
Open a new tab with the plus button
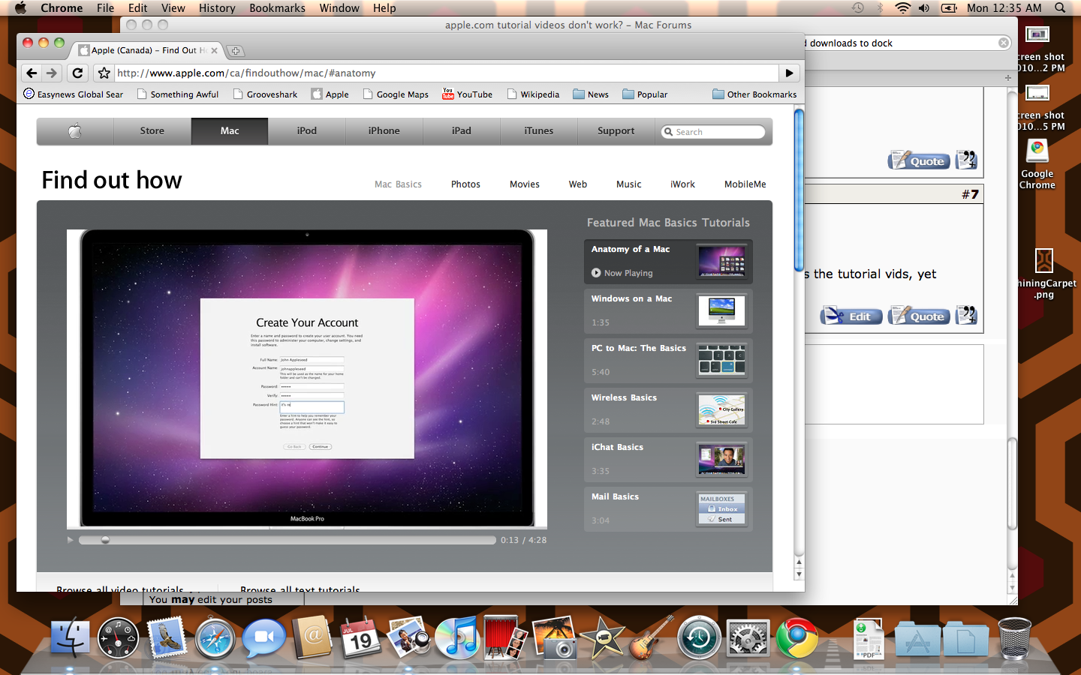tap(236, 51)
